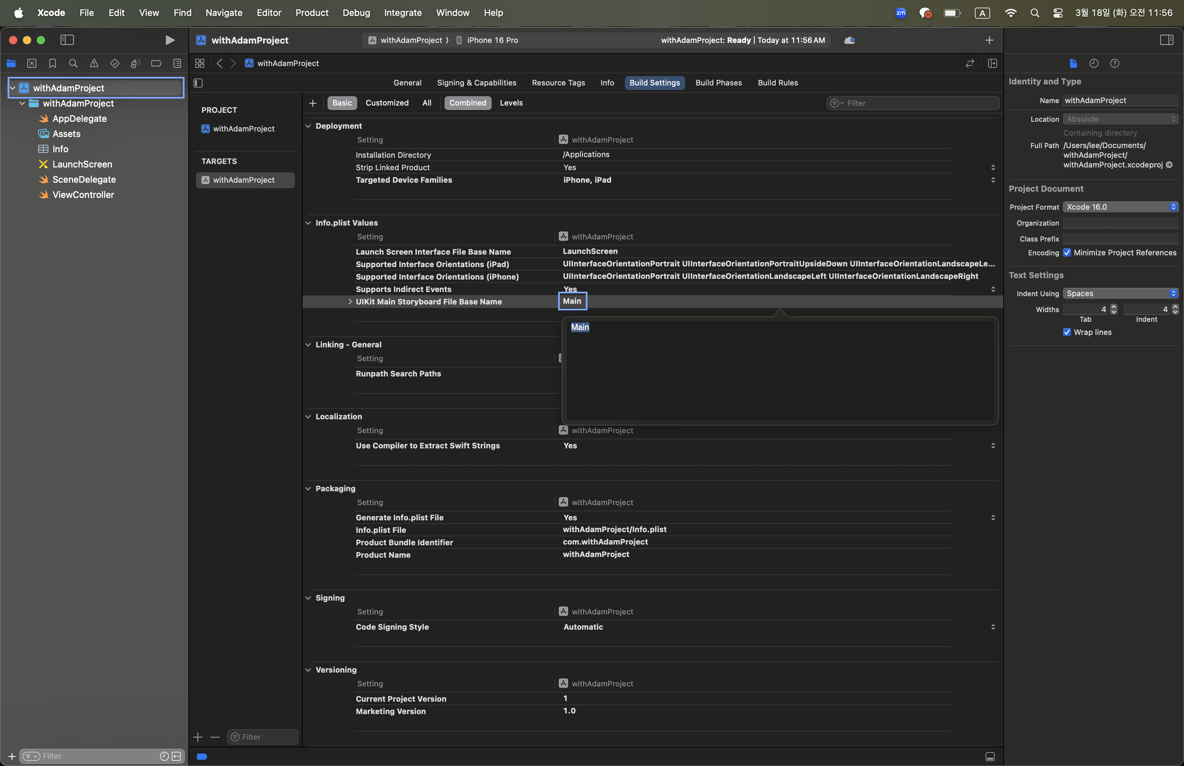Image resolution: width=1184 pixels, height=766 pixels.
Task: Expand UIKit Main Storyboard File Base Name
Action: coord(350,301)
